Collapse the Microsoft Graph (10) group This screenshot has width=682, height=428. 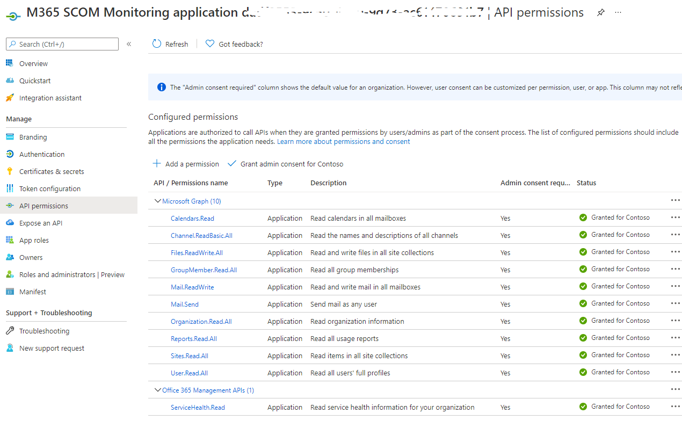click(158, 201)
